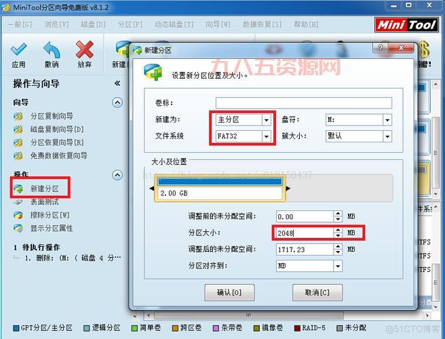Screen dimensions: 445x339
Task: Increase 调整前的未分配空间 value with up arrow
Action: coord(338,214)
